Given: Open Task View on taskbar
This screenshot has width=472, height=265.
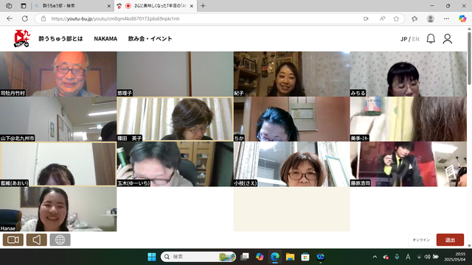Looking at the screenshot, I should click(245, 257).
